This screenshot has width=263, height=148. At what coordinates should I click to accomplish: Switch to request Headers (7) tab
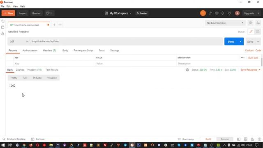[x=49, y=50]
